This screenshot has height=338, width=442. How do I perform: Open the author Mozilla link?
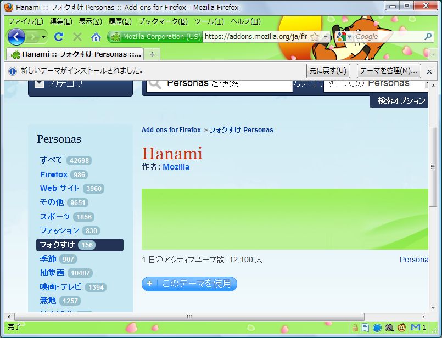(x=176, y=167)
